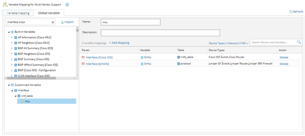Collapse the Built-in Variables folder
The height and width of the screenshot is (136, 305).
(x=9, y=32)
